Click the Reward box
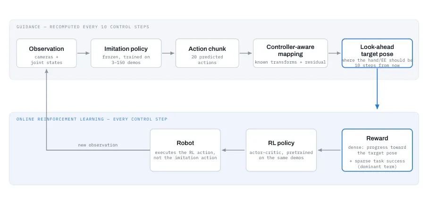The image size is (429, 202). (x=377, y=150)
